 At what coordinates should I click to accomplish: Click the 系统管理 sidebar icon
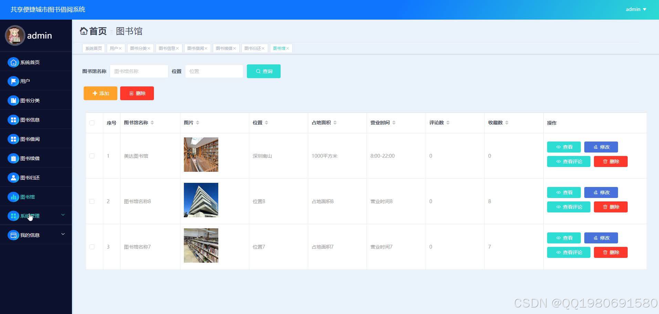[13, 216]
